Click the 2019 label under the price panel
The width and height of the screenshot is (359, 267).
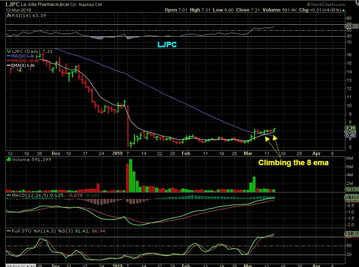tap(117, 153)
